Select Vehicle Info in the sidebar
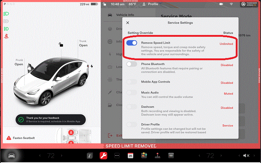261x163 pixels. pyautogui.click(x=125, y=15)
